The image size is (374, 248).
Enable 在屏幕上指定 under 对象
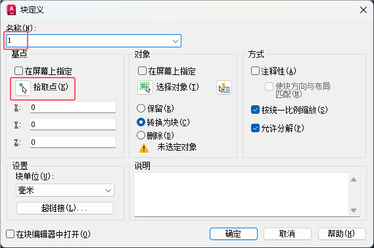coord(142,71)
